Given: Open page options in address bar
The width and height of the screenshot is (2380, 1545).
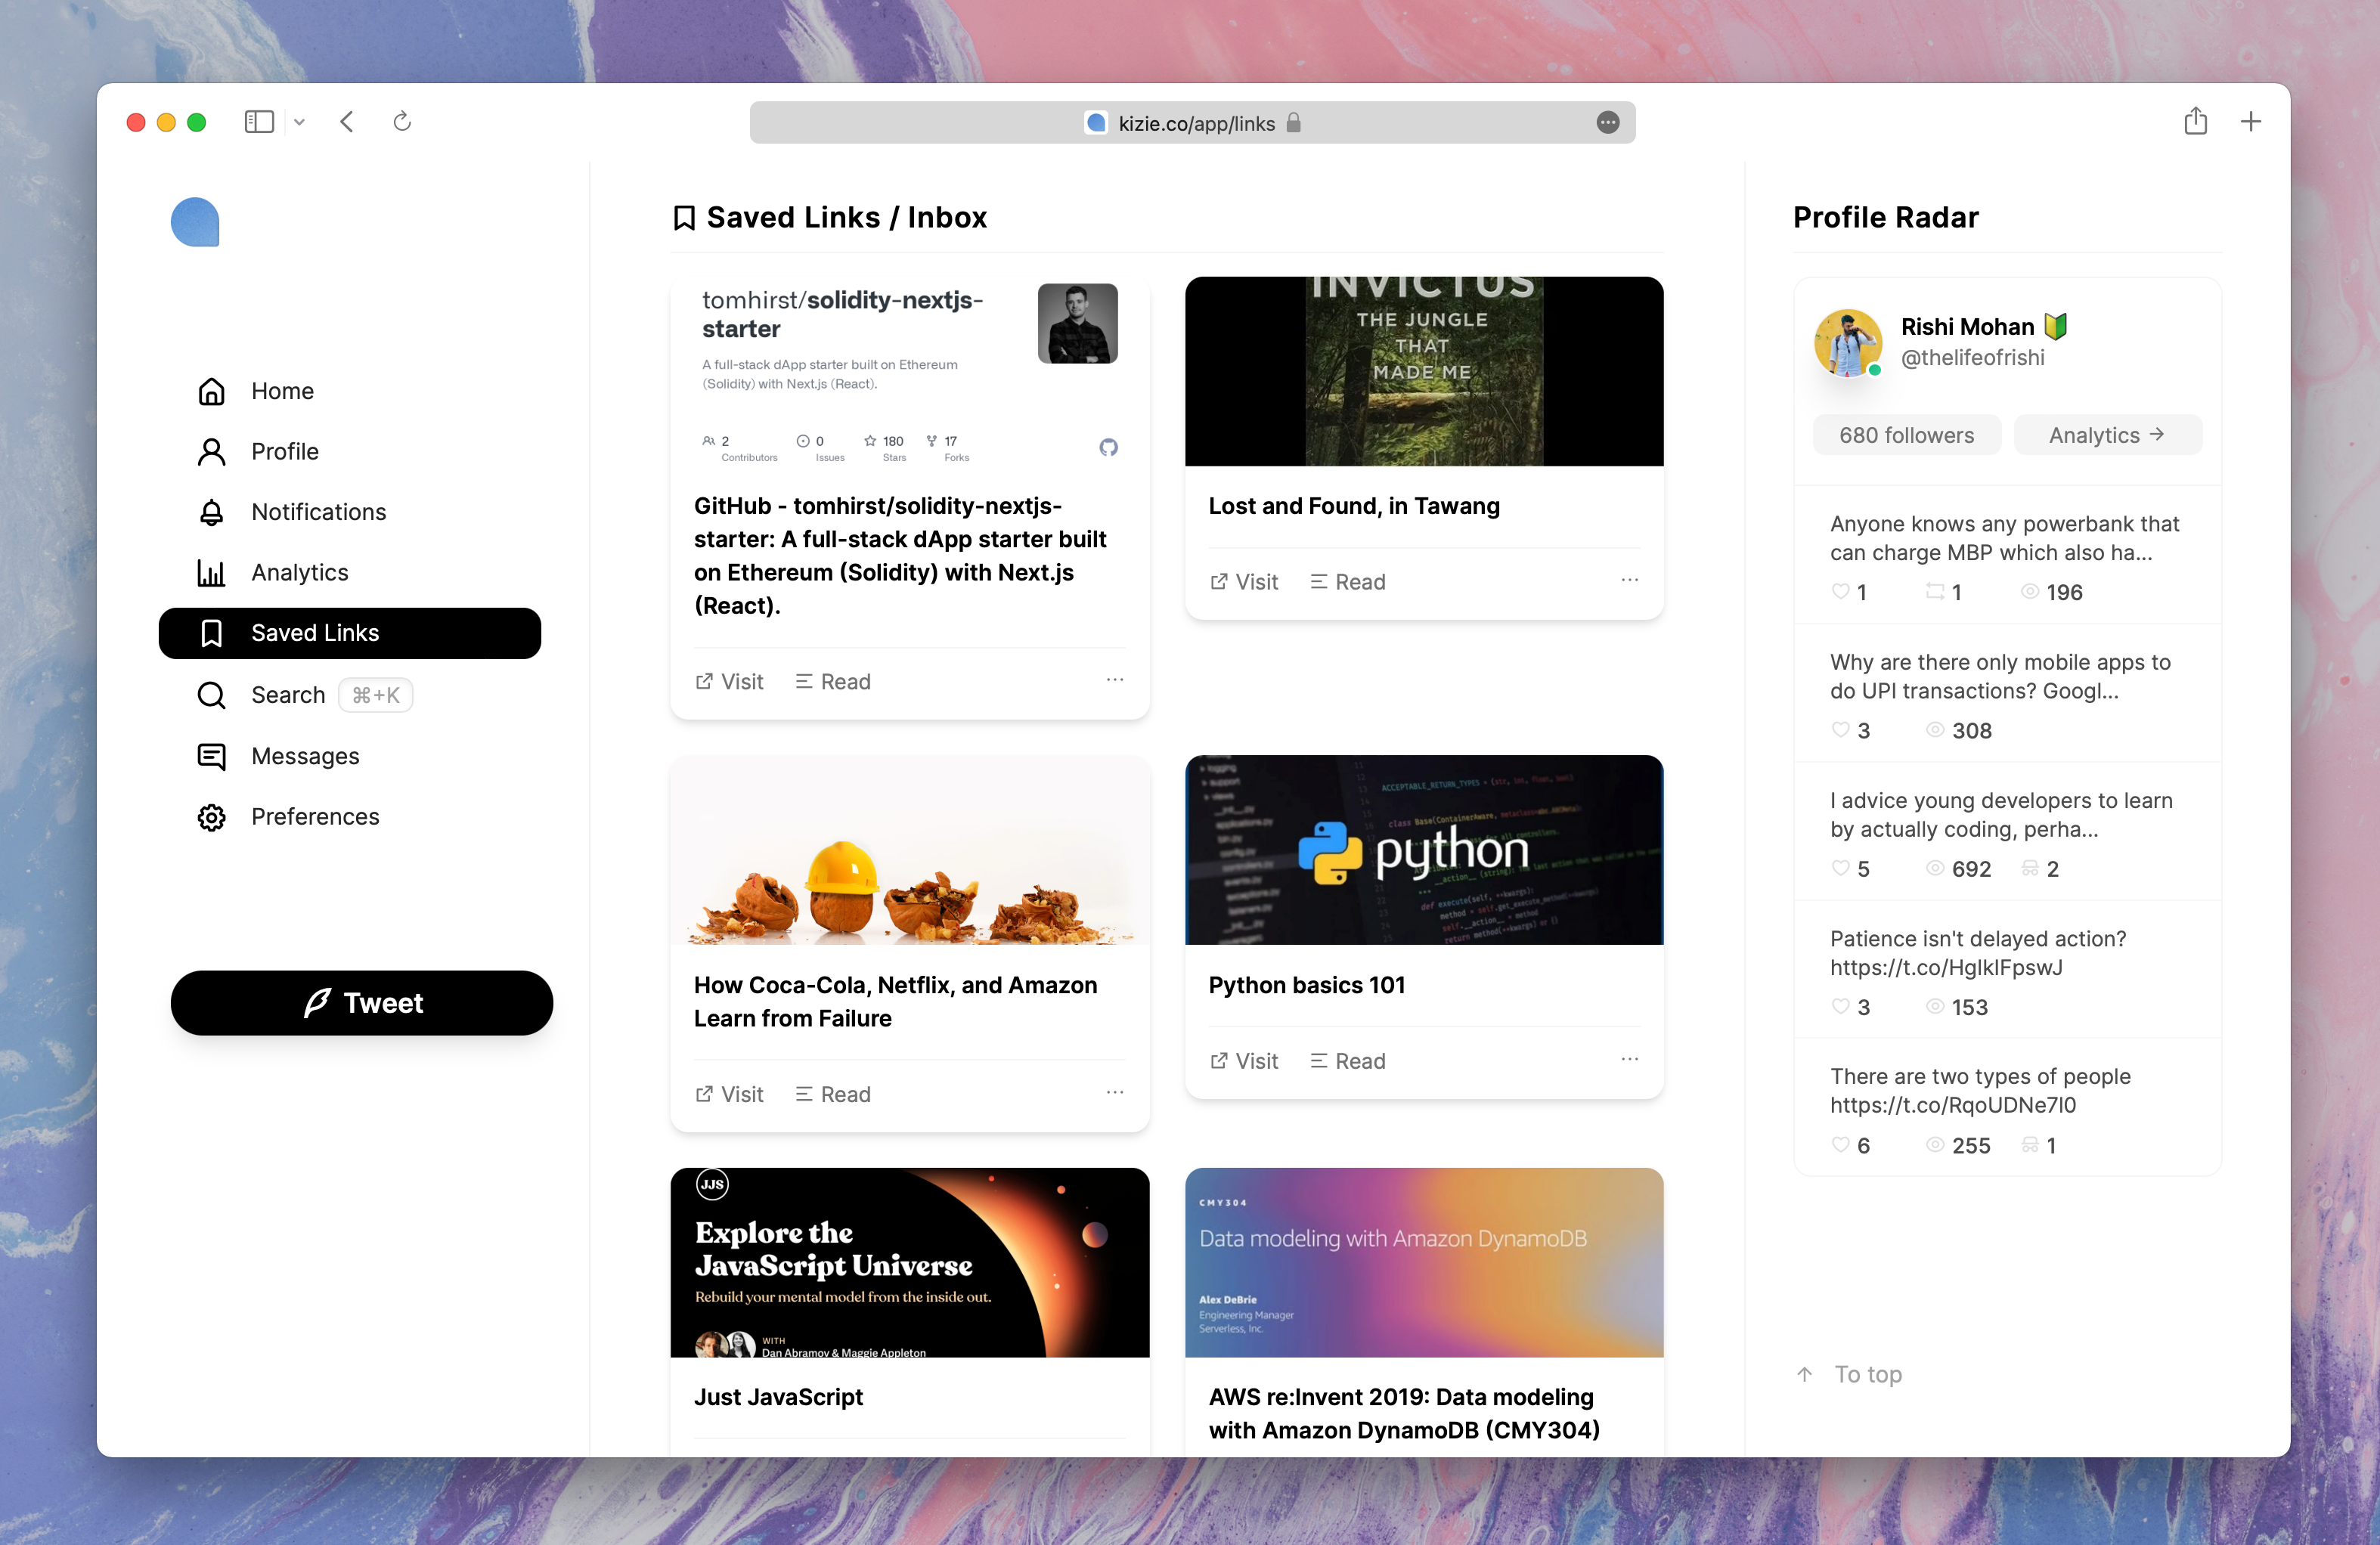Looking at the screenshot, I should (x=1607, y=122).
